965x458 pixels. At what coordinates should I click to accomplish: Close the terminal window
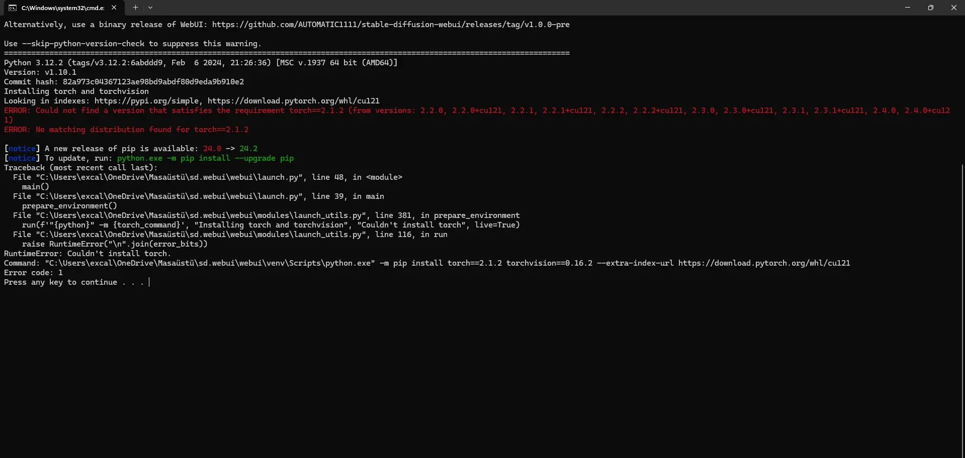pos(954,8)
